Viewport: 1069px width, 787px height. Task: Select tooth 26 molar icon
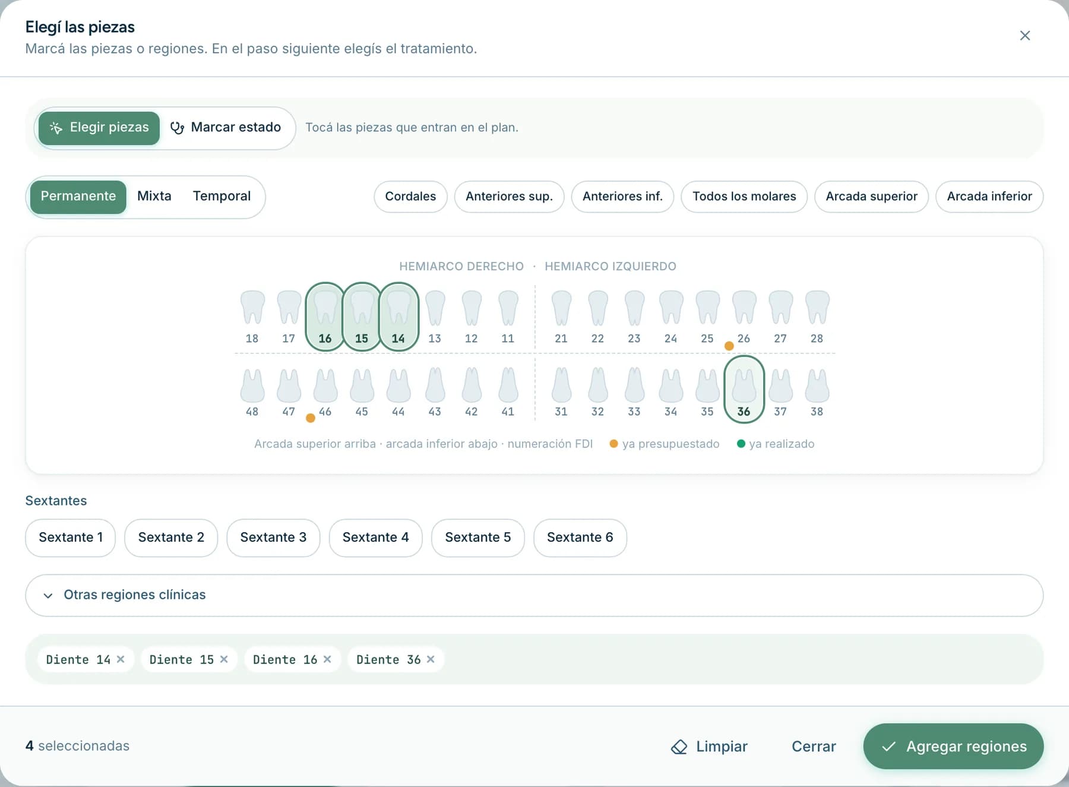744,317
